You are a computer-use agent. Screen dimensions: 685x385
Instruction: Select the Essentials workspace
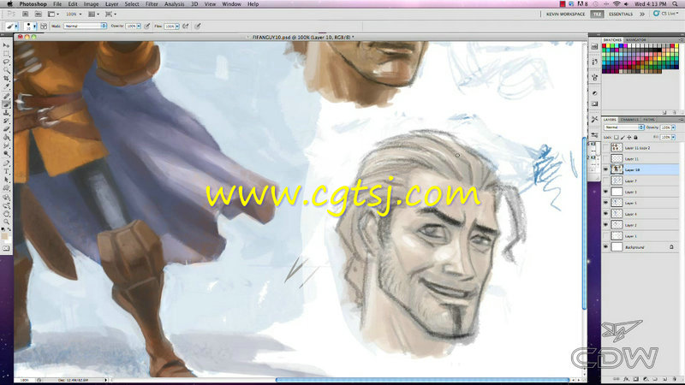620,14
